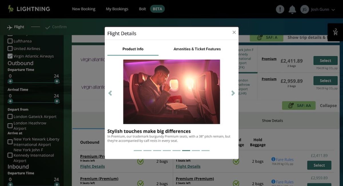
Task: Open My Bookings in the navbar
Action: (117, 9)
